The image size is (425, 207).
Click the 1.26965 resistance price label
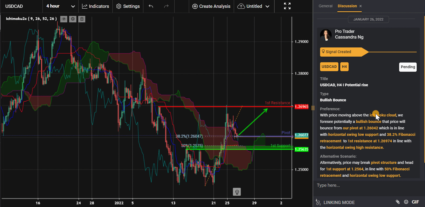point(302,107)
